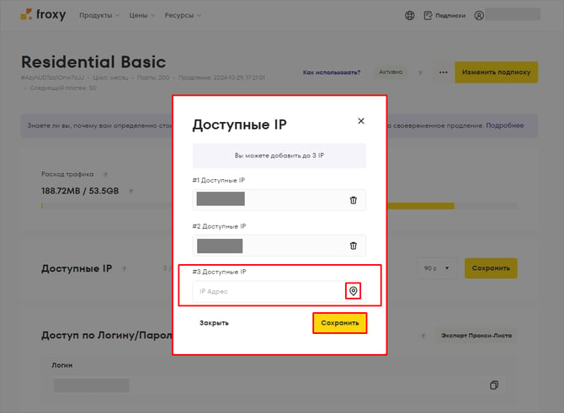Click Сохранить in the dialog

[339, 323]
